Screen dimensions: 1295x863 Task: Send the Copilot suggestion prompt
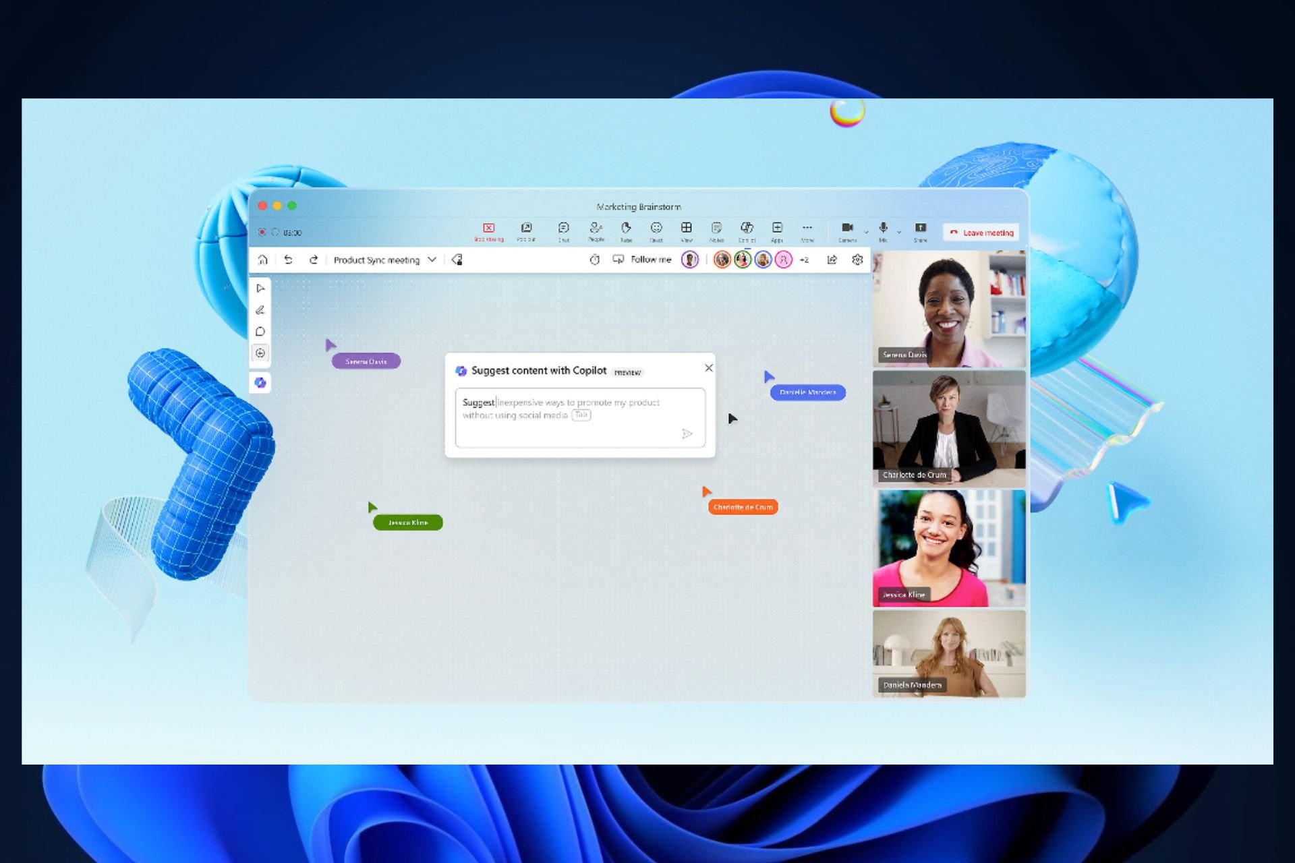(687, 434)
